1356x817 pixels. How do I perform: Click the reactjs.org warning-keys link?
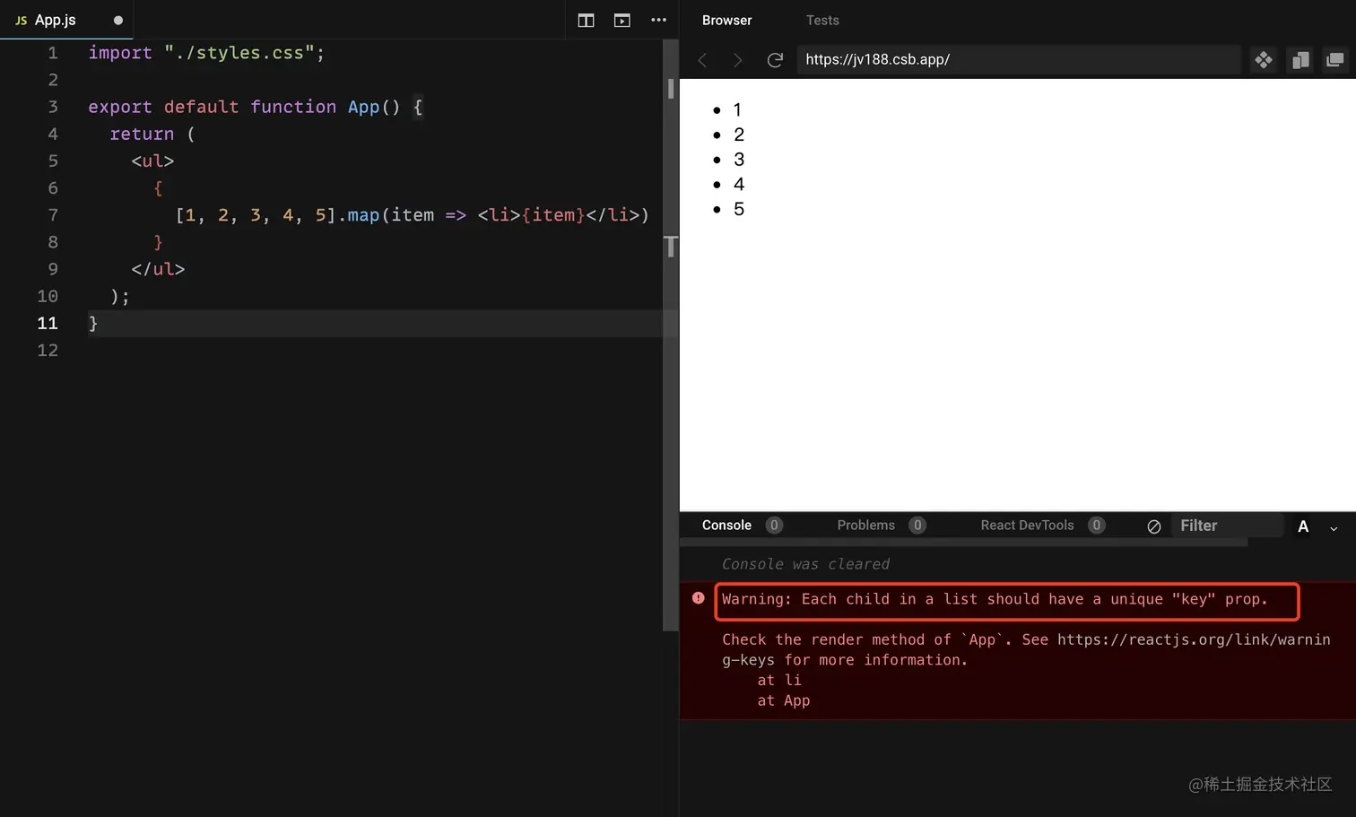(1026, 649)
